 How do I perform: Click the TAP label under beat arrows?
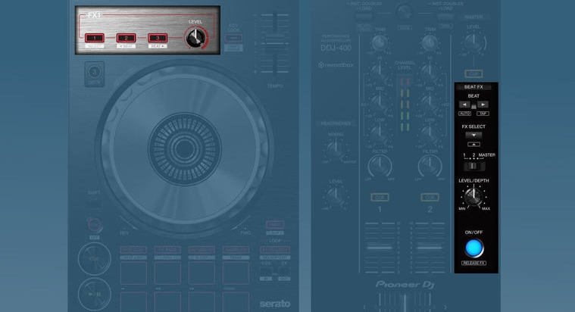click(x=483, y=114)
